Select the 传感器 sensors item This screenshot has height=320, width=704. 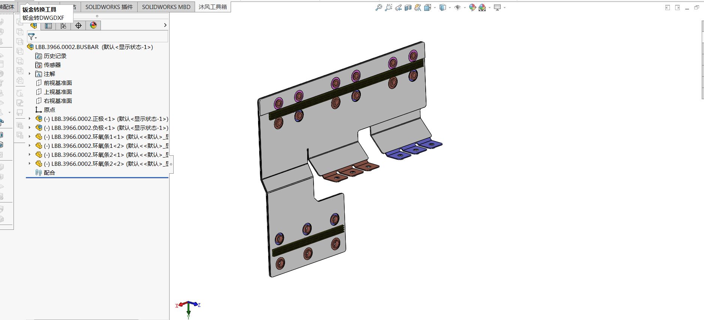(52, 65)
